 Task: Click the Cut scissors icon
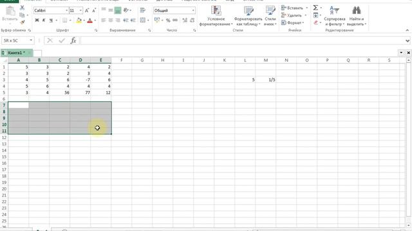tap(22, 8)
